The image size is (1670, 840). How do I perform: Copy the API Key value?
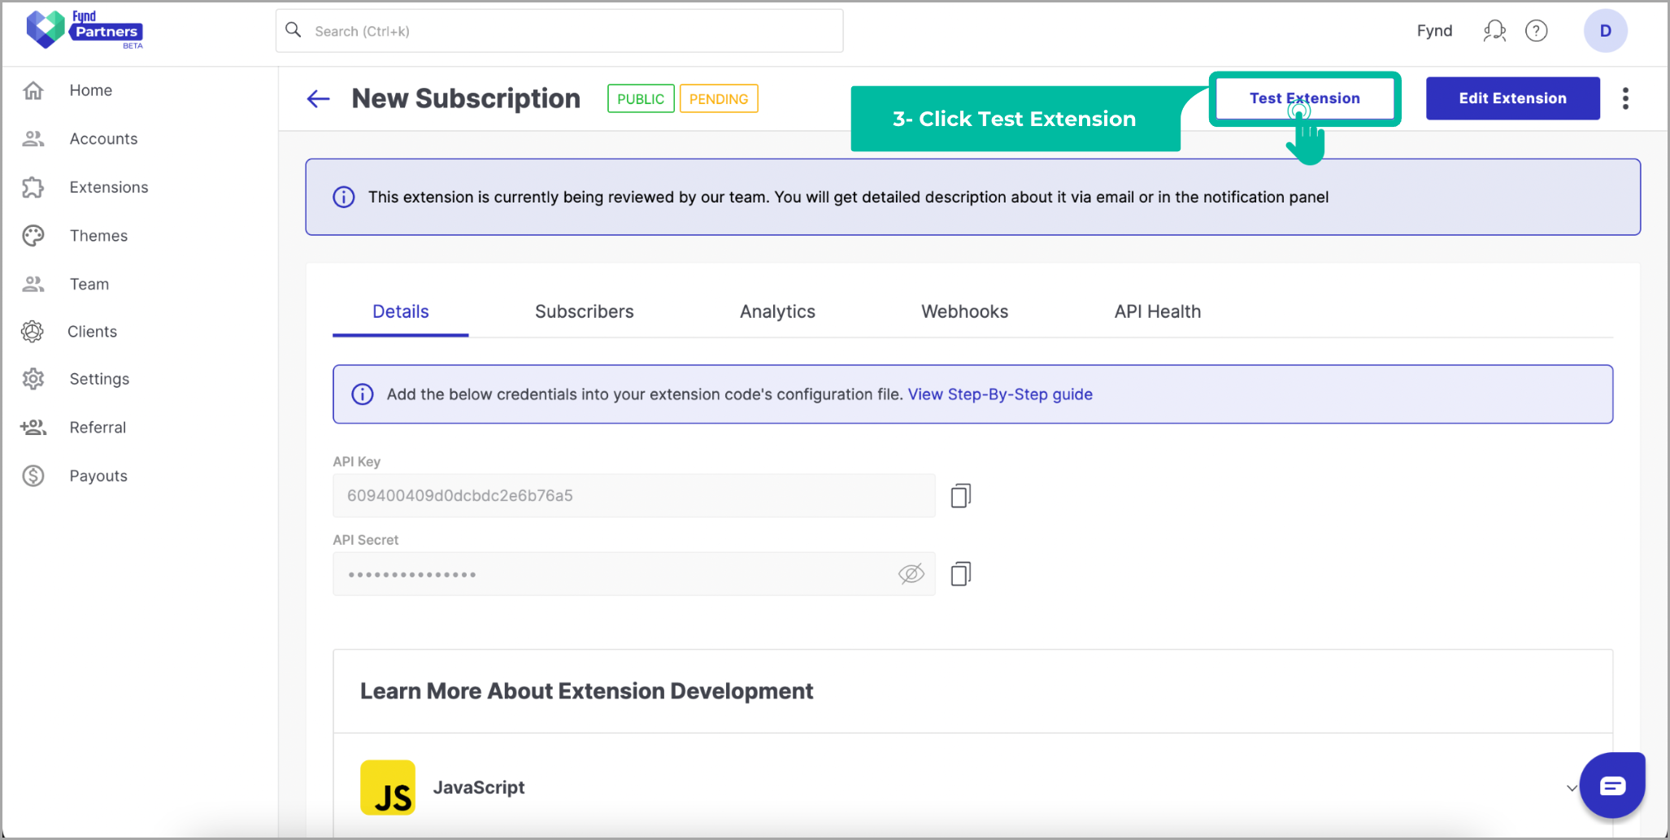(961, 495)
